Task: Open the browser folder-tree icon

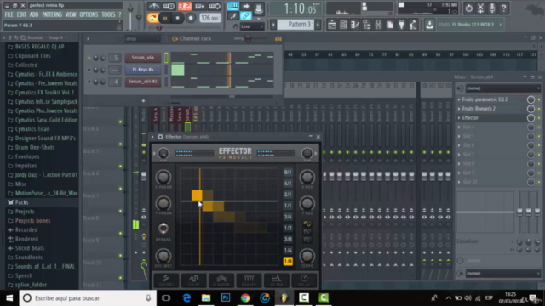Action: click(367, 25)
